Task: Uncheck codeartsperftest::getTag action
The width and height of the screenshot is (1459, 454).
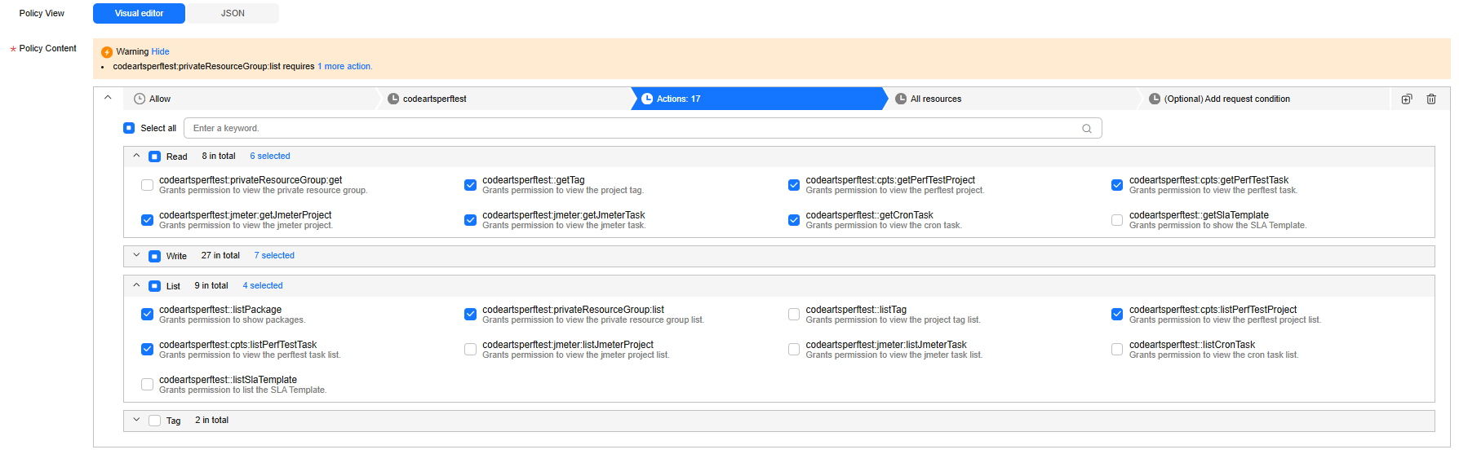Action: tap(470, 185)
